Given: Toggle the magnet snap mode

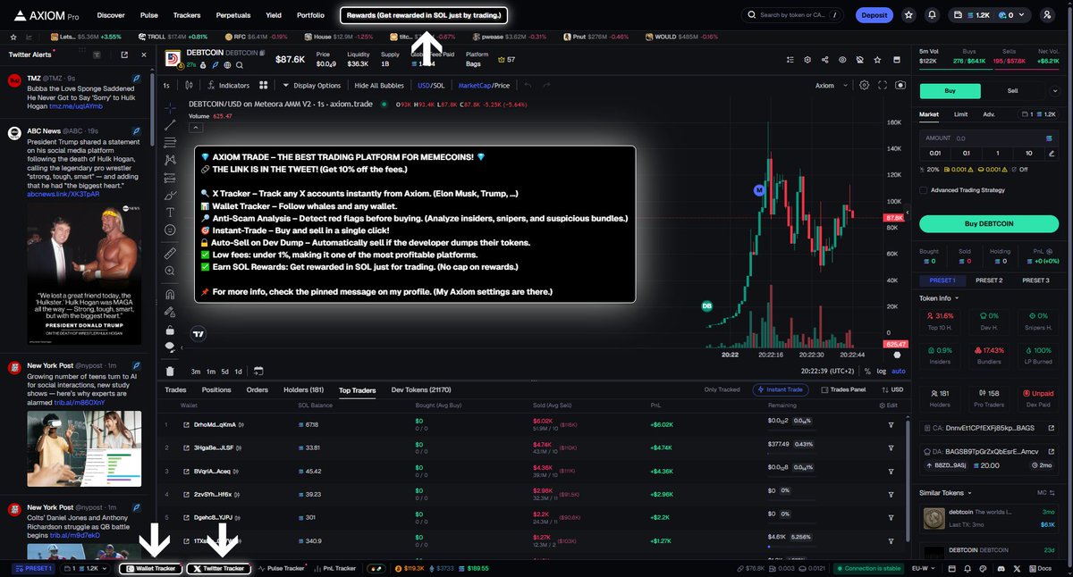Looking at the screenshot, I should point(171,294).
